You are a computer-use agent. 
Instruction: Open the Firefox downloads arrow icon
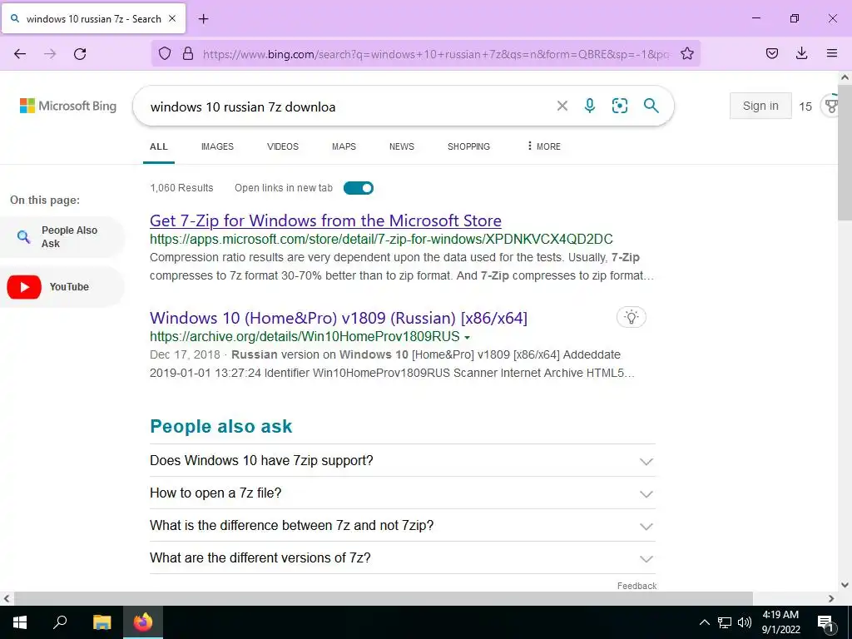pos(801,53)
